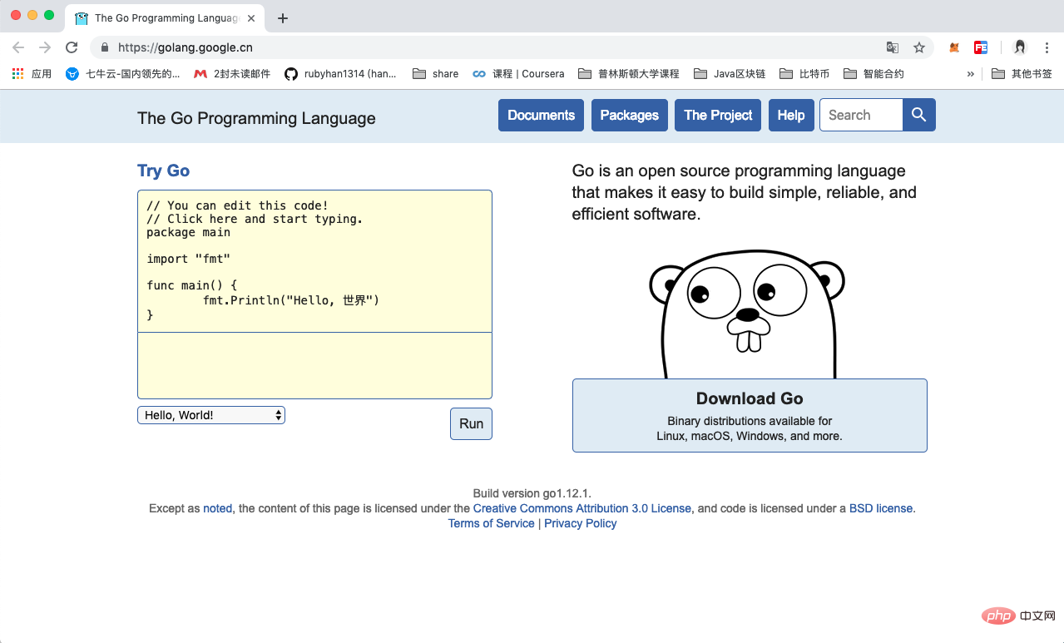Screen dimensions: 1064x643
Task: Click the 'Go is an open source' description text
Action: coord(745,192)
